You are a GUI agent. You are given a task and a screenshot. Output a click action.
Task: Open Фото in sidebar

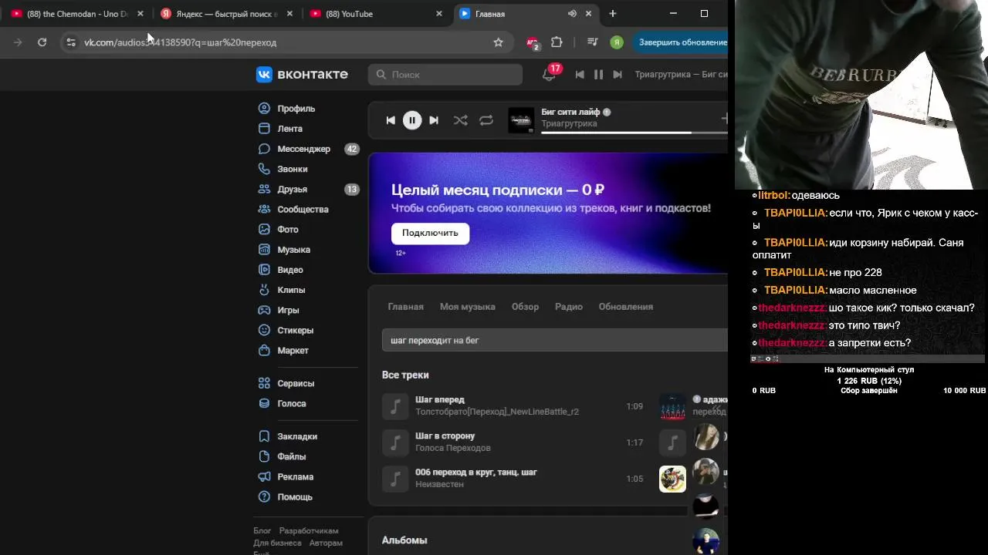point(278,229)
